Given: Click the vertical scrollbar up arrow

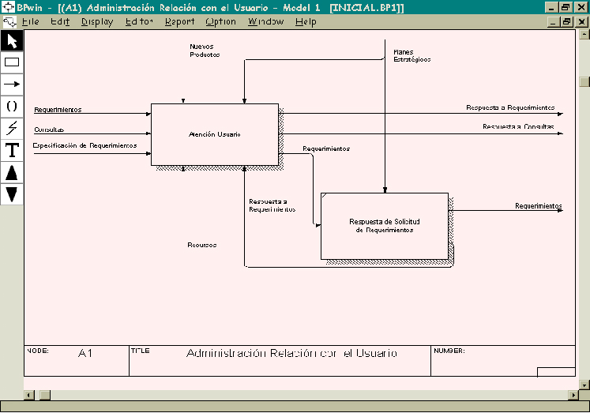Looking at the screenshot, I should point(584,36).
